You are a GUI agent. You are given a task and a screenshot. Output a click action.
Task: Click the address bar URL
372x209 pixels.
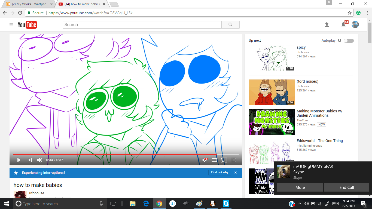tap(90, 13)
